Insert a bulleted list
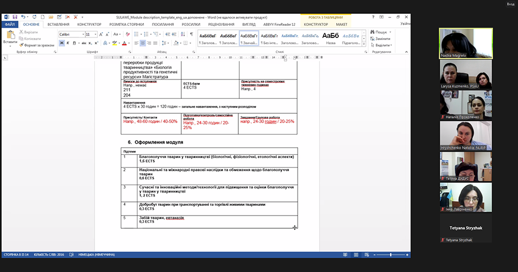The height and width of the screenshot is (272, 518). tap(136, 35)
